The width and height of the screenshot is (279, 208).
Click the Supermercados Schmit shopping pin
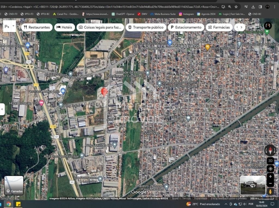(x=170, y=43)
